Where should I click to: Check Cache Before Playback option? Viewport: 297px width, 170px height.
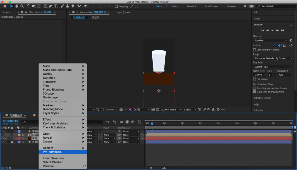[255, 50]
